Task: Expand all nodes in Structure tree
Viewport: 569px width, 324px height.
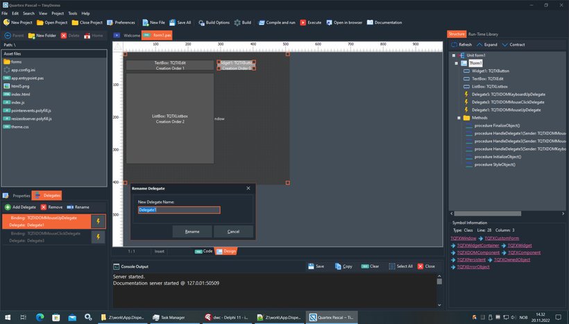Action: [486, 44]
